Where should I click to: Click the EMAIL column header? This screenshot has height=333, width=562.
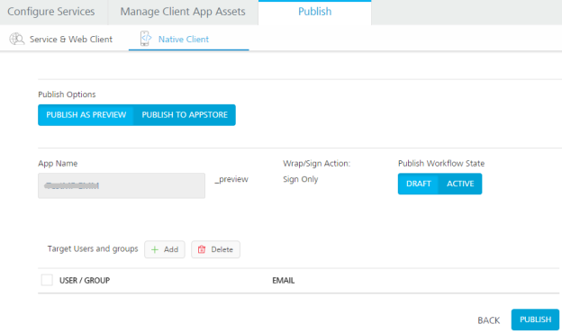click(x=283, y=281)
